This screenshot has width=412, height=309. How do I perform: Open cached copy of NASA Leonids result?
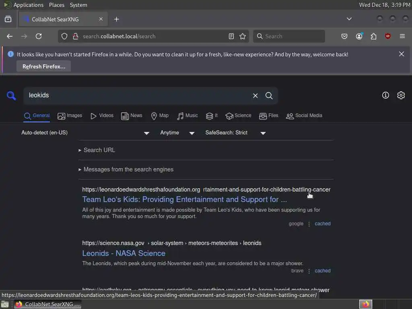322,271
